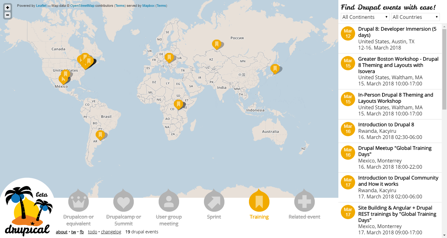Click Mar 15 badge for In-Person Workshop

(x=348, y=99)
